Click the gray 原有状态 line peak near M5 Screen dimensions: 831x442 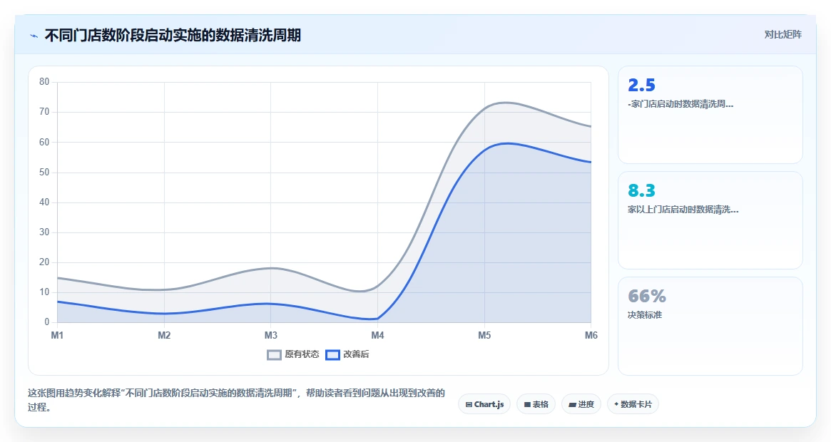click(x=504, y=102)
